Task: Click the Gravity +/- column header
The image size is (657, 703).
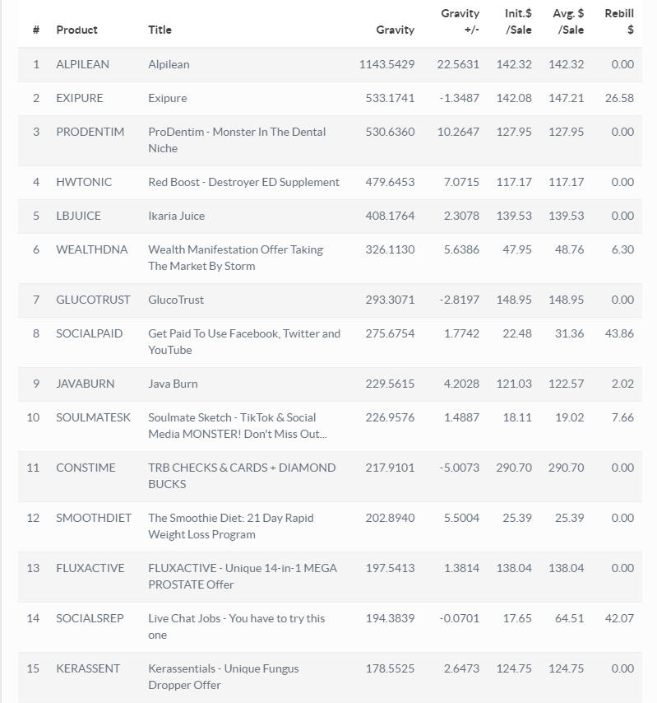Action: (460, 21)
